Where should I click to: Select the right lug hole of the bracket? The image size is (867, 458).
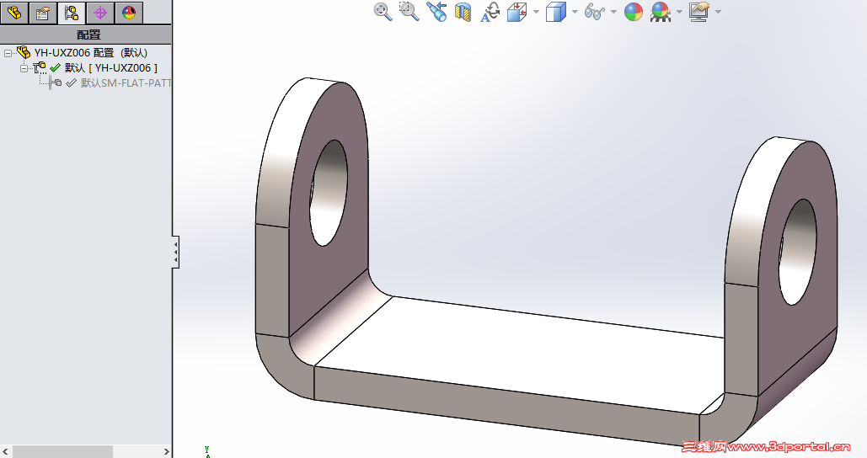coord(797,252)
